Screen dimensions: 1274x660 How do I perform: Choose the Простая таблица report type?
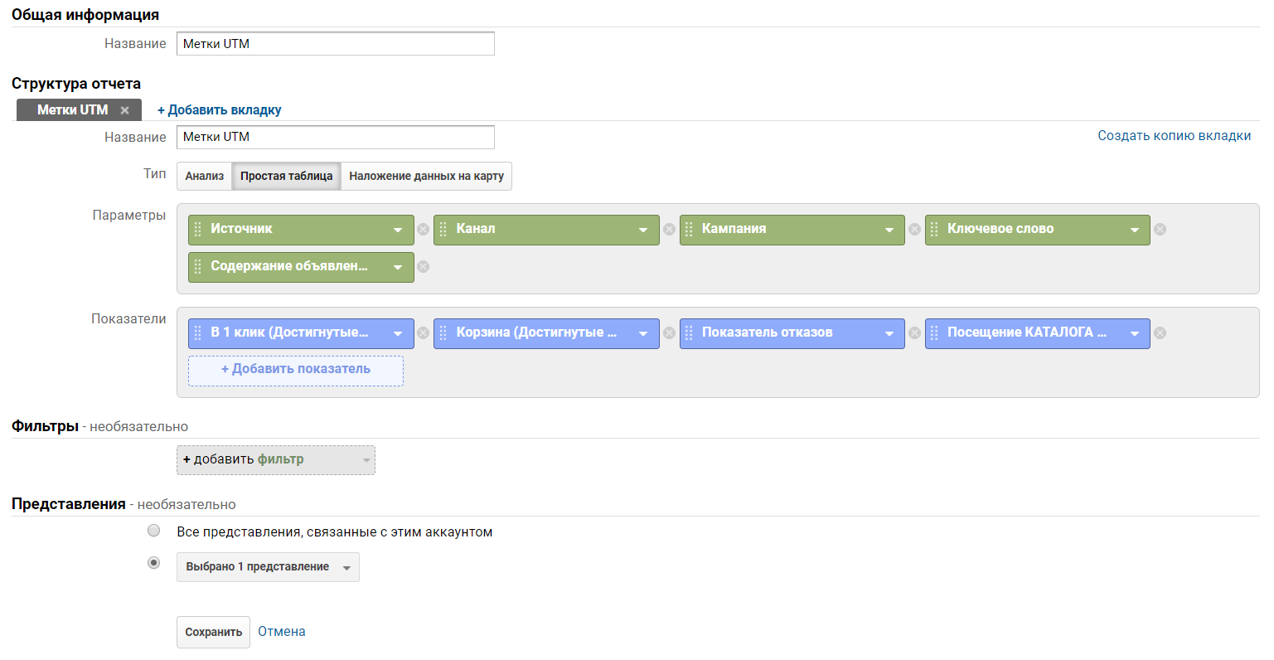click(287, 176)
